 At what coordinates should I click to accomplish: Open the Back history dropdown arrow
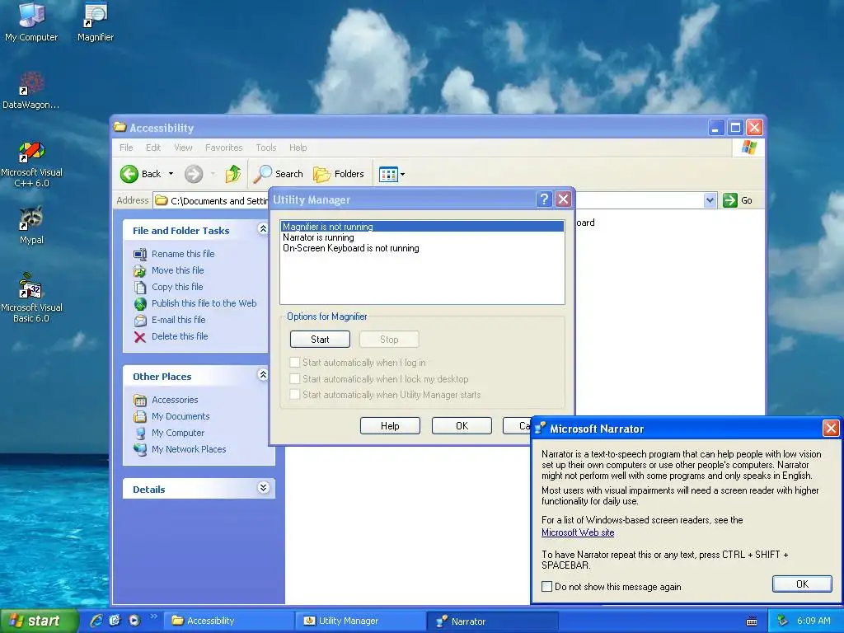[x=171, y=174]
